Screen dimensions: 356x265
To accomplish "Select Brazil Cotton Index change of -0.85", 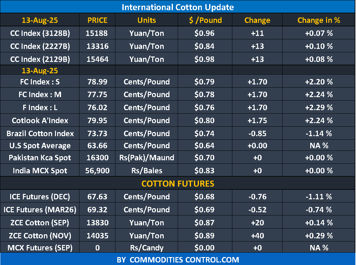I will tap(257, 134).
